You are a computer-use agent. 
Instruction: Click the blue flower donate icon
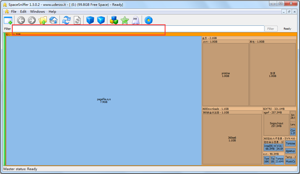[148, 20]
